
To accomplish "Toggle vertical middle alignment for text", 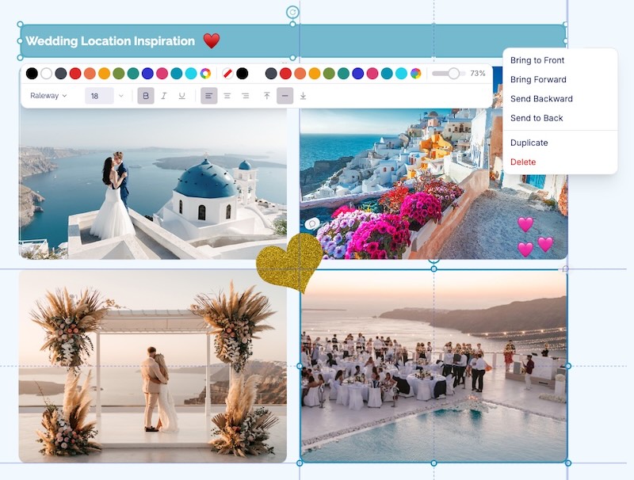I will (285, 95).
